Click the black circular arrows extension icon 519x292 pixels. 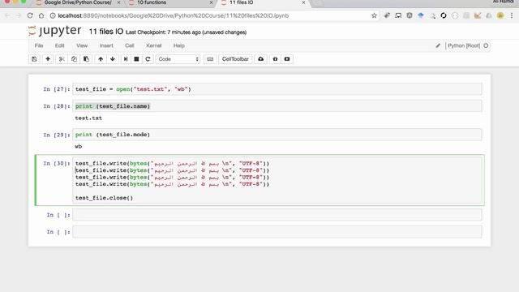pos(444,15)
